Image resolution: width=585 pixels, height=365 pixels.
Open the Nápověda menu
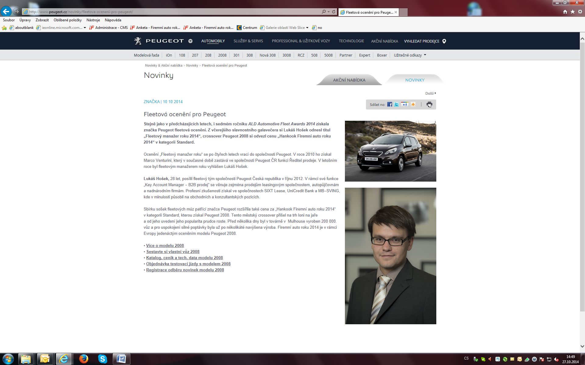(x=113, y=20)
